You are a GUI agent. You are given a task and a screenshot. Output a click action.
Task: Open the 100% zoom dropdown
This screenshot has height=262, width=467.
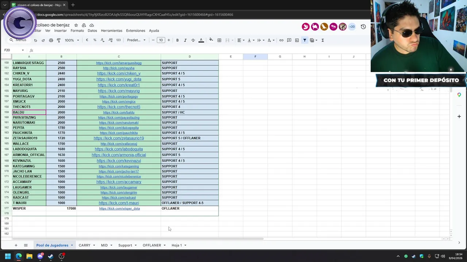point(72,40)
